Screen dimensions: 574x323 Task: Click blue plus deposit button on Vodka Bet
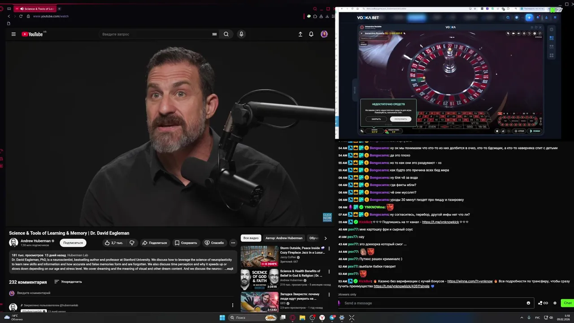(x=529, y=17)
